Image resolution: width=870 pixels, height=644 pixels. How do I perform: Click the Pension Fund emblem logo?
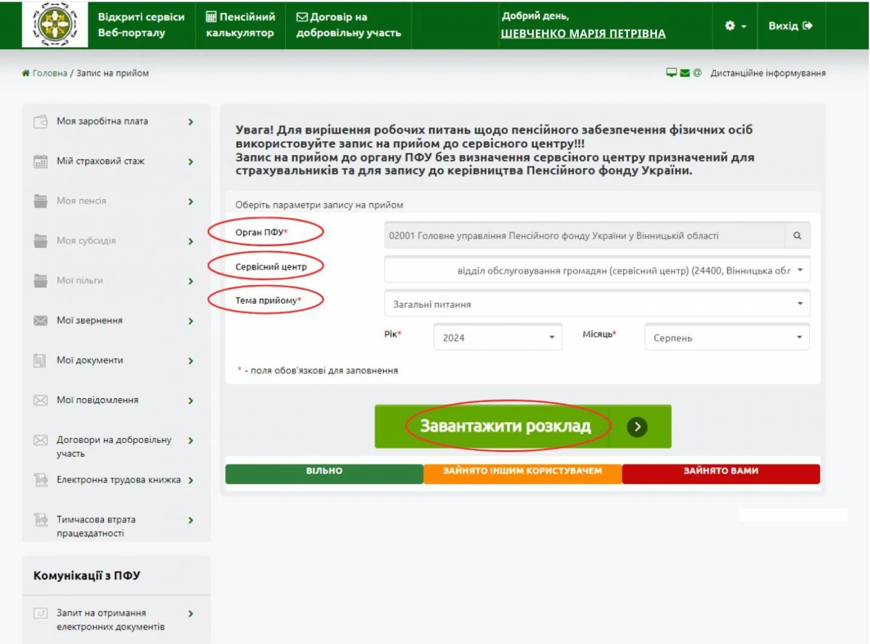[55, 25]
